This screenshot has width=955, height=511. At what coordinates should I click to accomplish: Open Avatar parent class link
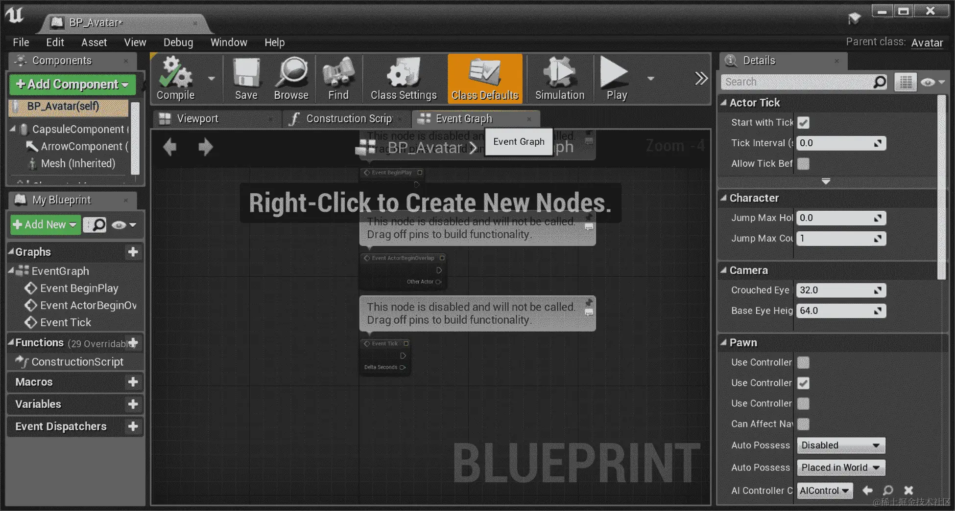pyautogui.click(x=927, y=43)
